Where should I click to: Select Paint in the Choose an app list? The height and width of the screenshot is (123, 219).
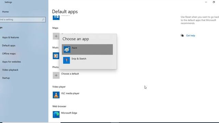coord(87,50)
